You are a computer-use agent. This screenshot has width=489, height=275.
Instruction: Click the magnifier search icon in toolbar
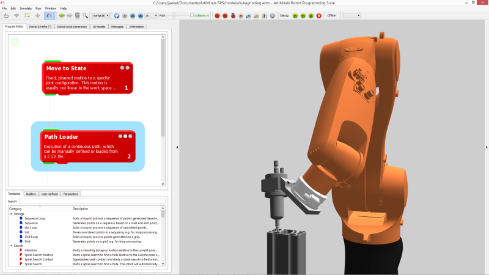tap(86, 15)
